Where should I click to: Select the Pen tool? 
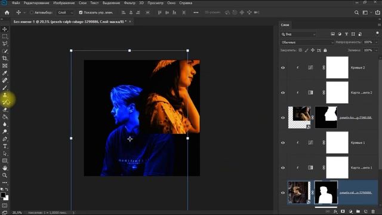(x=5, y=139)
